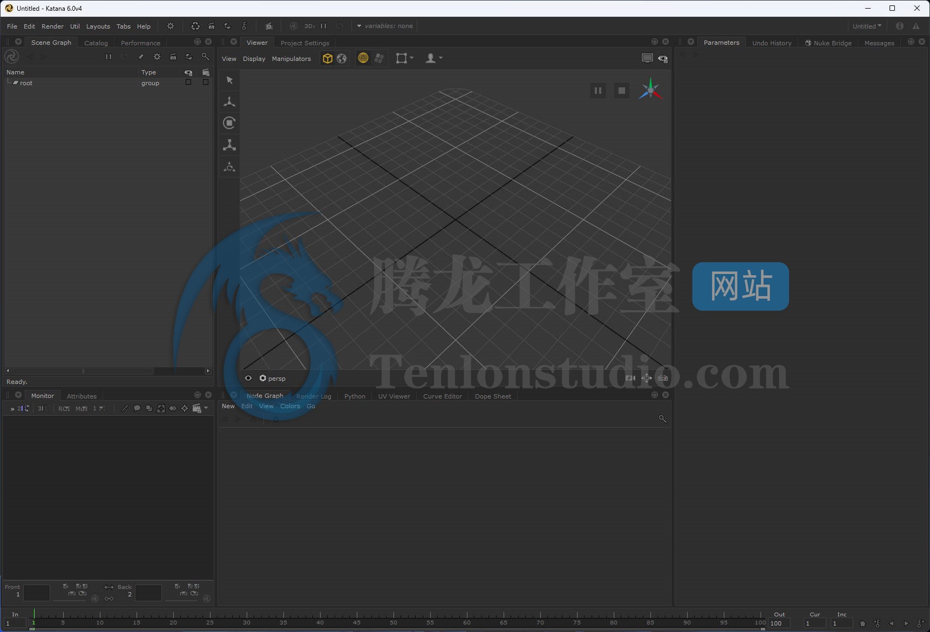Image resolution: width=930 pixels, height=632 pixels.
Task: Stop the Viewer with overlay stop button
Action: [622, 91]
